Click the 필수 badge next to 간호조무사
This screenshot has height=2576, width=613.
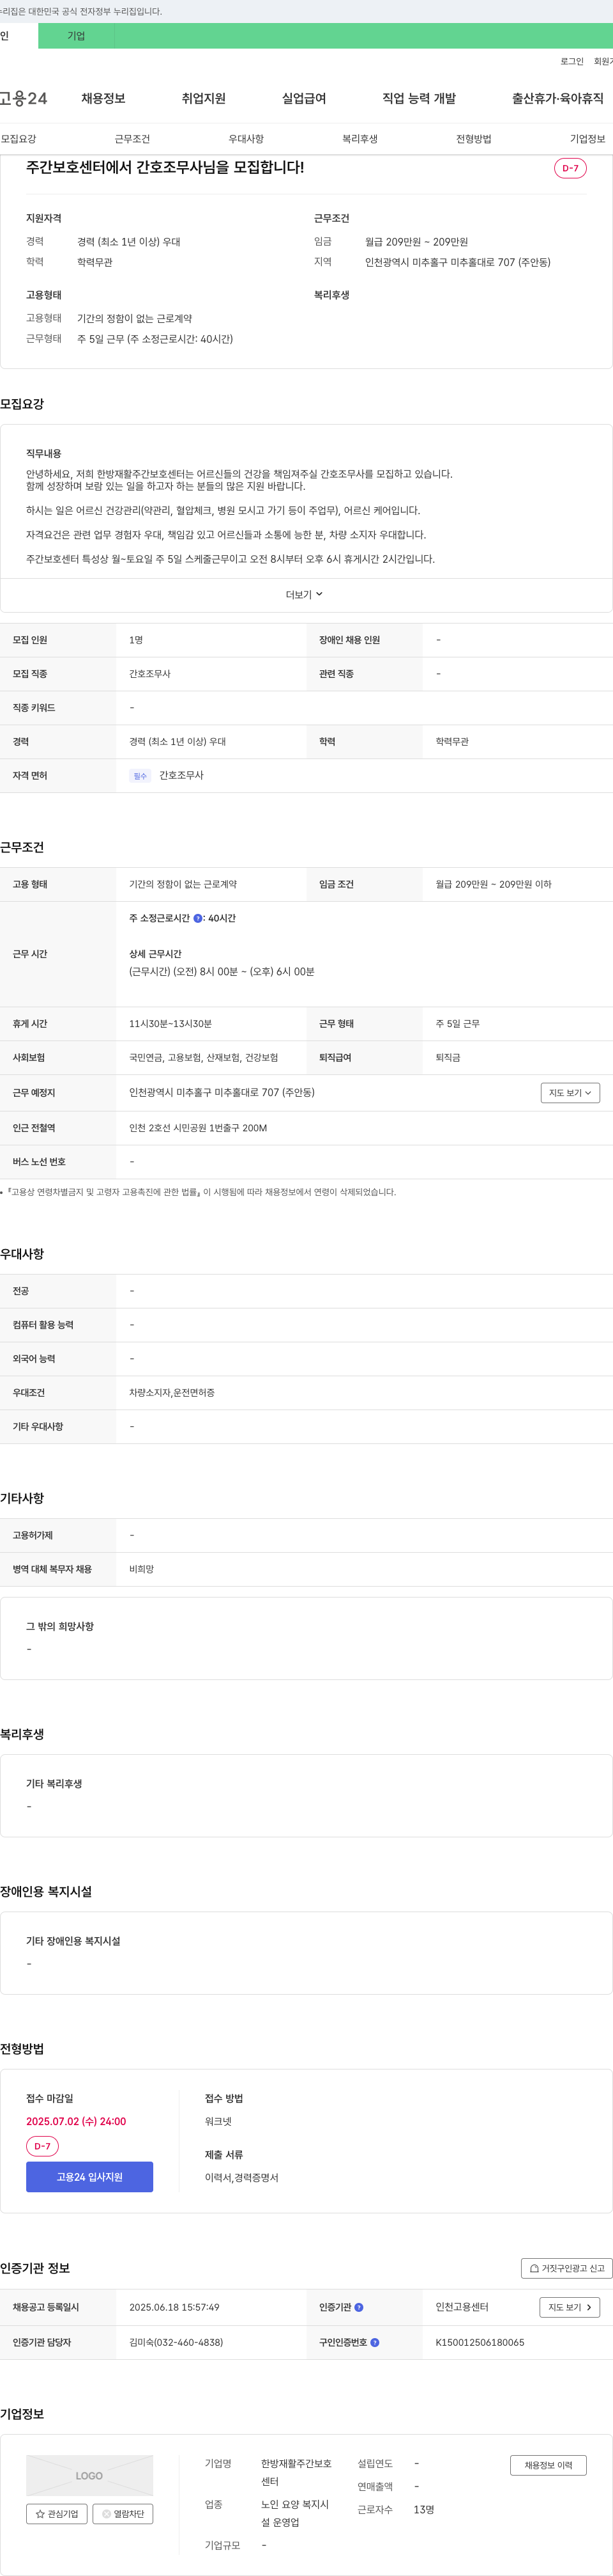140,776
